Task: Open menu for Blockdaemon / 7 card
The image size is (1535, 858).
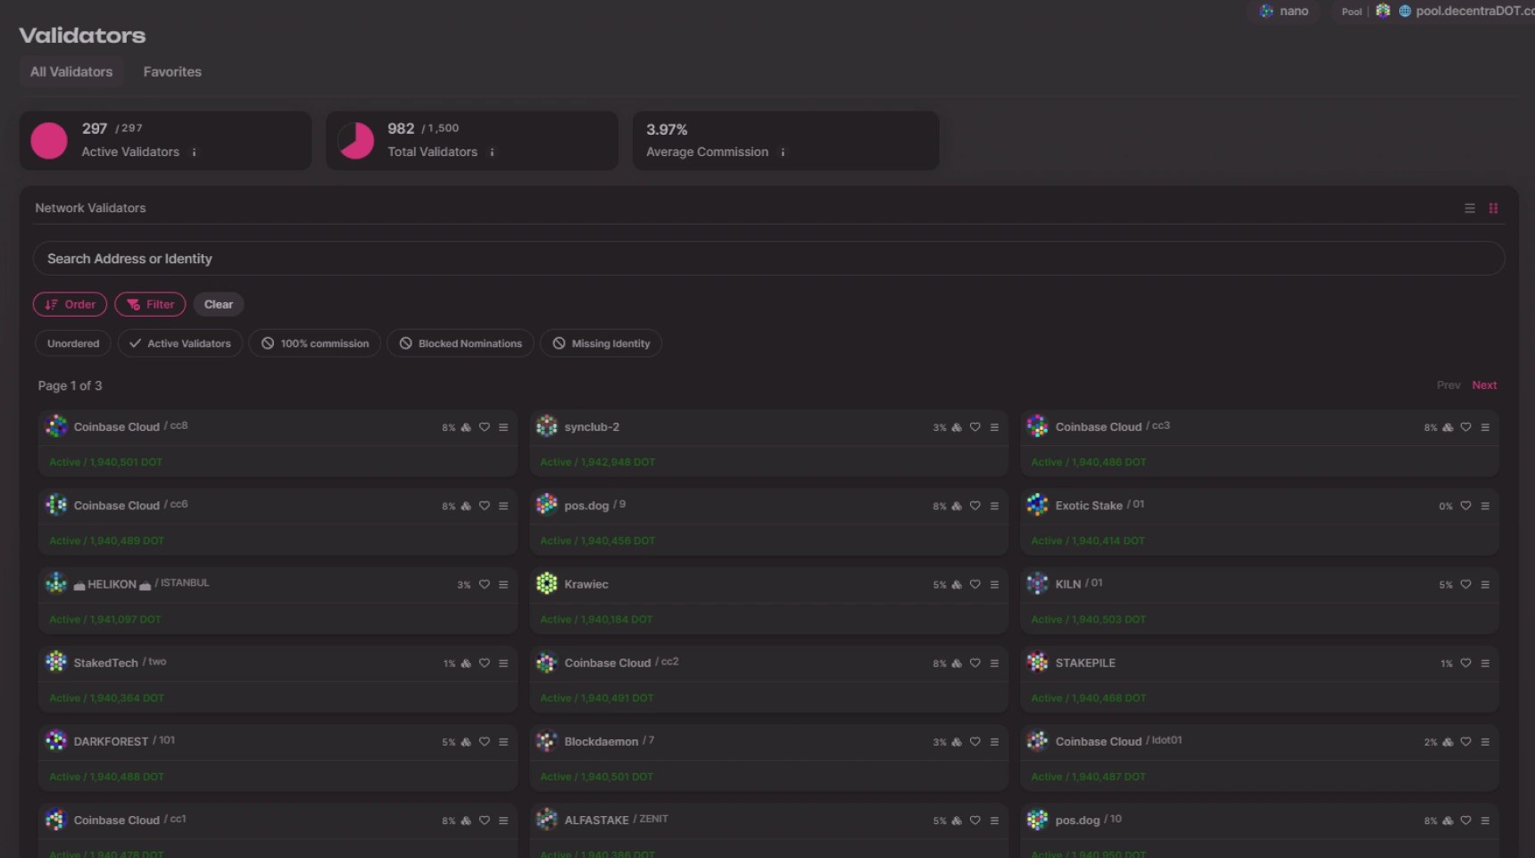Action: (x=994, y=742)
